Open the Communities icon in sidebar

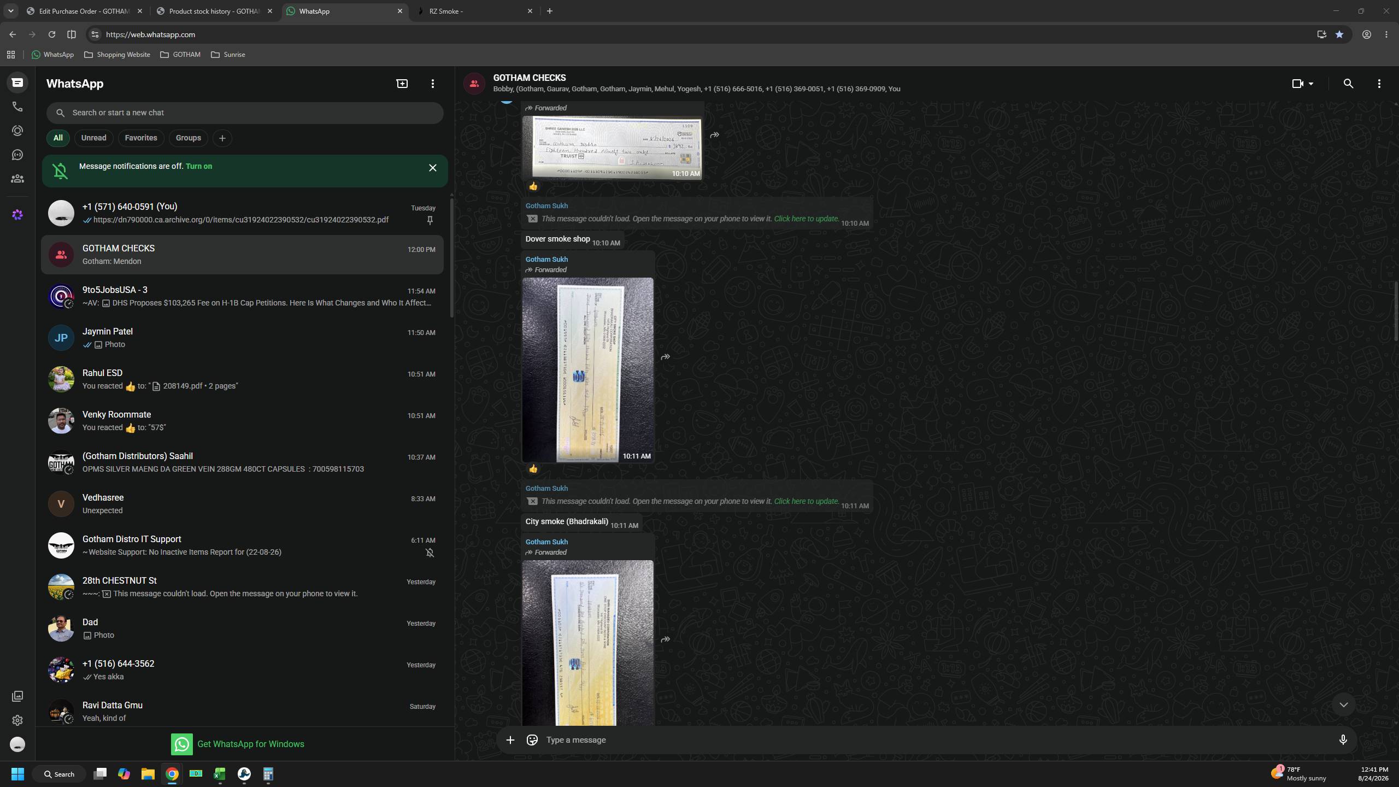(x=17, y=179)
